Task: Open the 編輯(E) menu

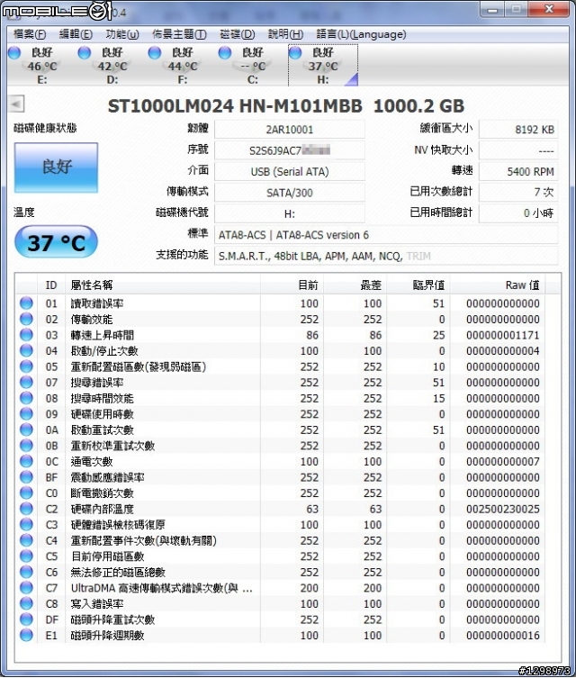Action: 76,34
